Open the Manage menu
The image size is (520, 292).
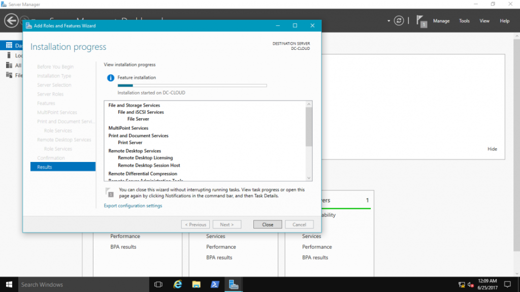point(441,21)
